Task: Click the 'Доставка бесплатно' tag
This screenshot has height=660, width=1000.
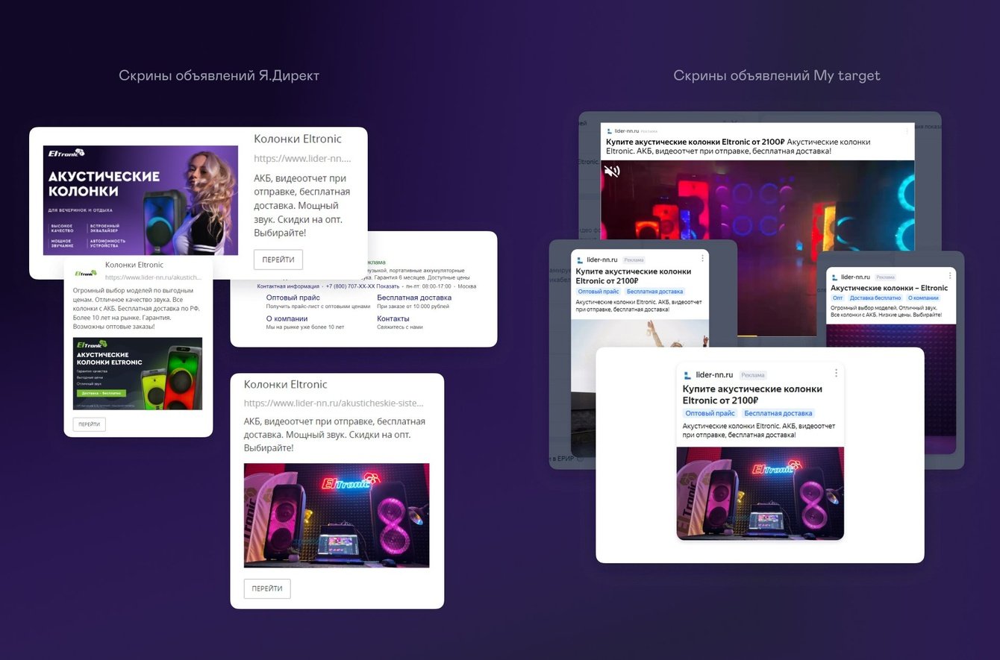Action: [875, 298]
